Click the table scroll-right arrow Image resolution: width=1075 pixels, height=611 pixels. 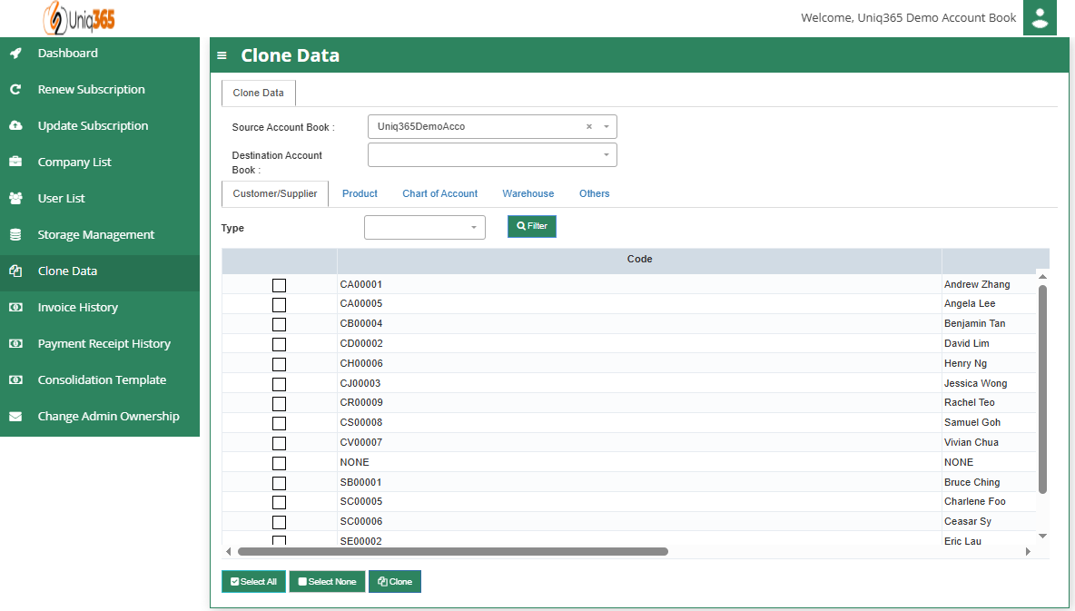1028,551
